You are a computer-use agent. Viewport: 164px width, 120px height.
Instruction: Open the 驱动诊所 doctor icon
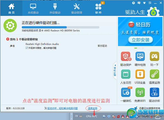tap(154, 92)
